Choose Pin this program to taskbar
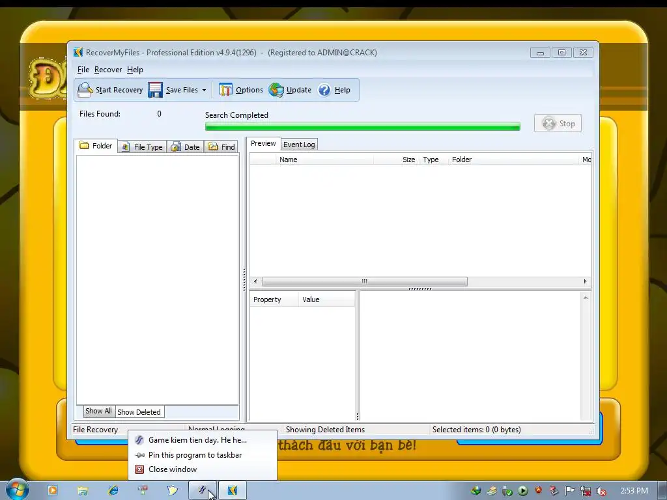This screenshot has height=500, width=667. [x=203, y=455]
